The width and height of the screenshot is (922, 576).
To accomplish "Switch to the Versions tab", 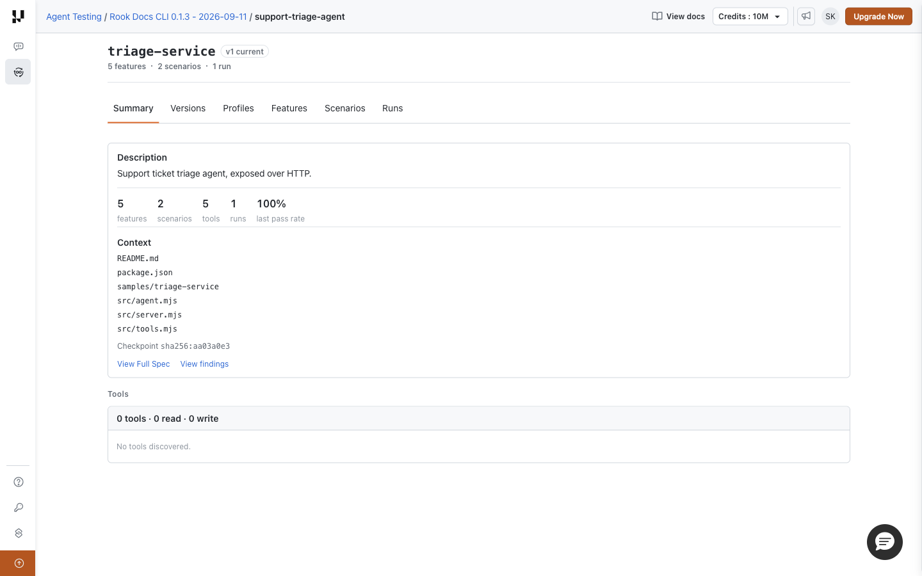I will (x=188, y=108).
